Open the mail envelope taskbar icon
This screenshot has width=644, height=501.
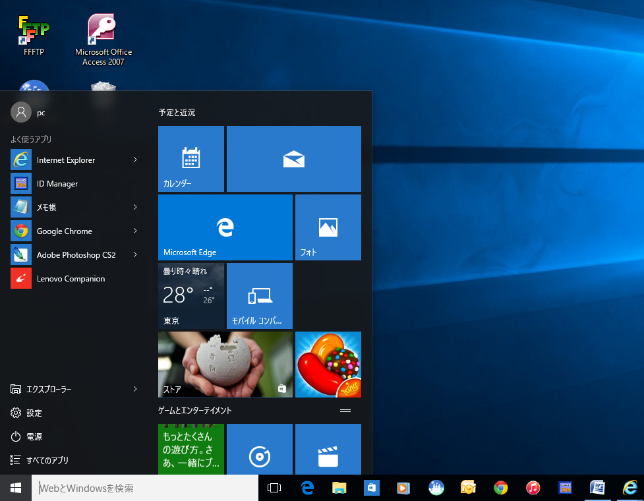(468, 488)
